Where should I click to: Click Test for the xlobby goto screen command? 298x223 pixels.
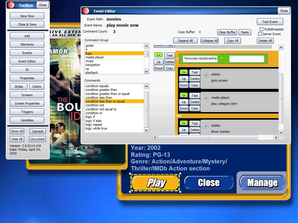point(195,72)
